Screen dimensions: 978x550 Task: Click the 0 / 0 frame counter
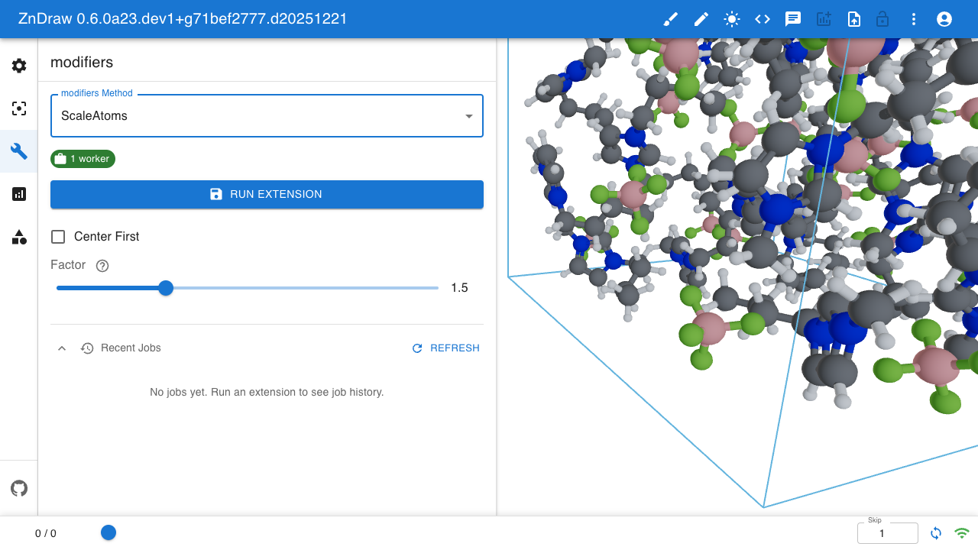point(46,534)
